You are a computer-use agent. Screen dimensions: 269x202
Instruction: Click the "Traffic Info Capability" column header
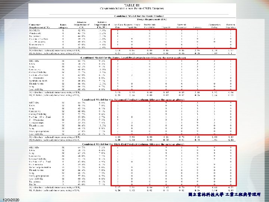click(x=149, y=26)
